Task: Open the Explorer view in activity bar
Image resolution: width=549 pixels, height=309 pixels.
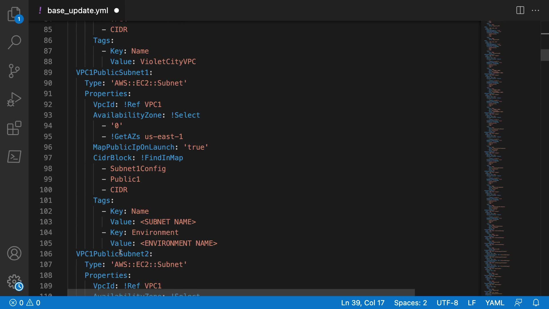Action: 14,14
